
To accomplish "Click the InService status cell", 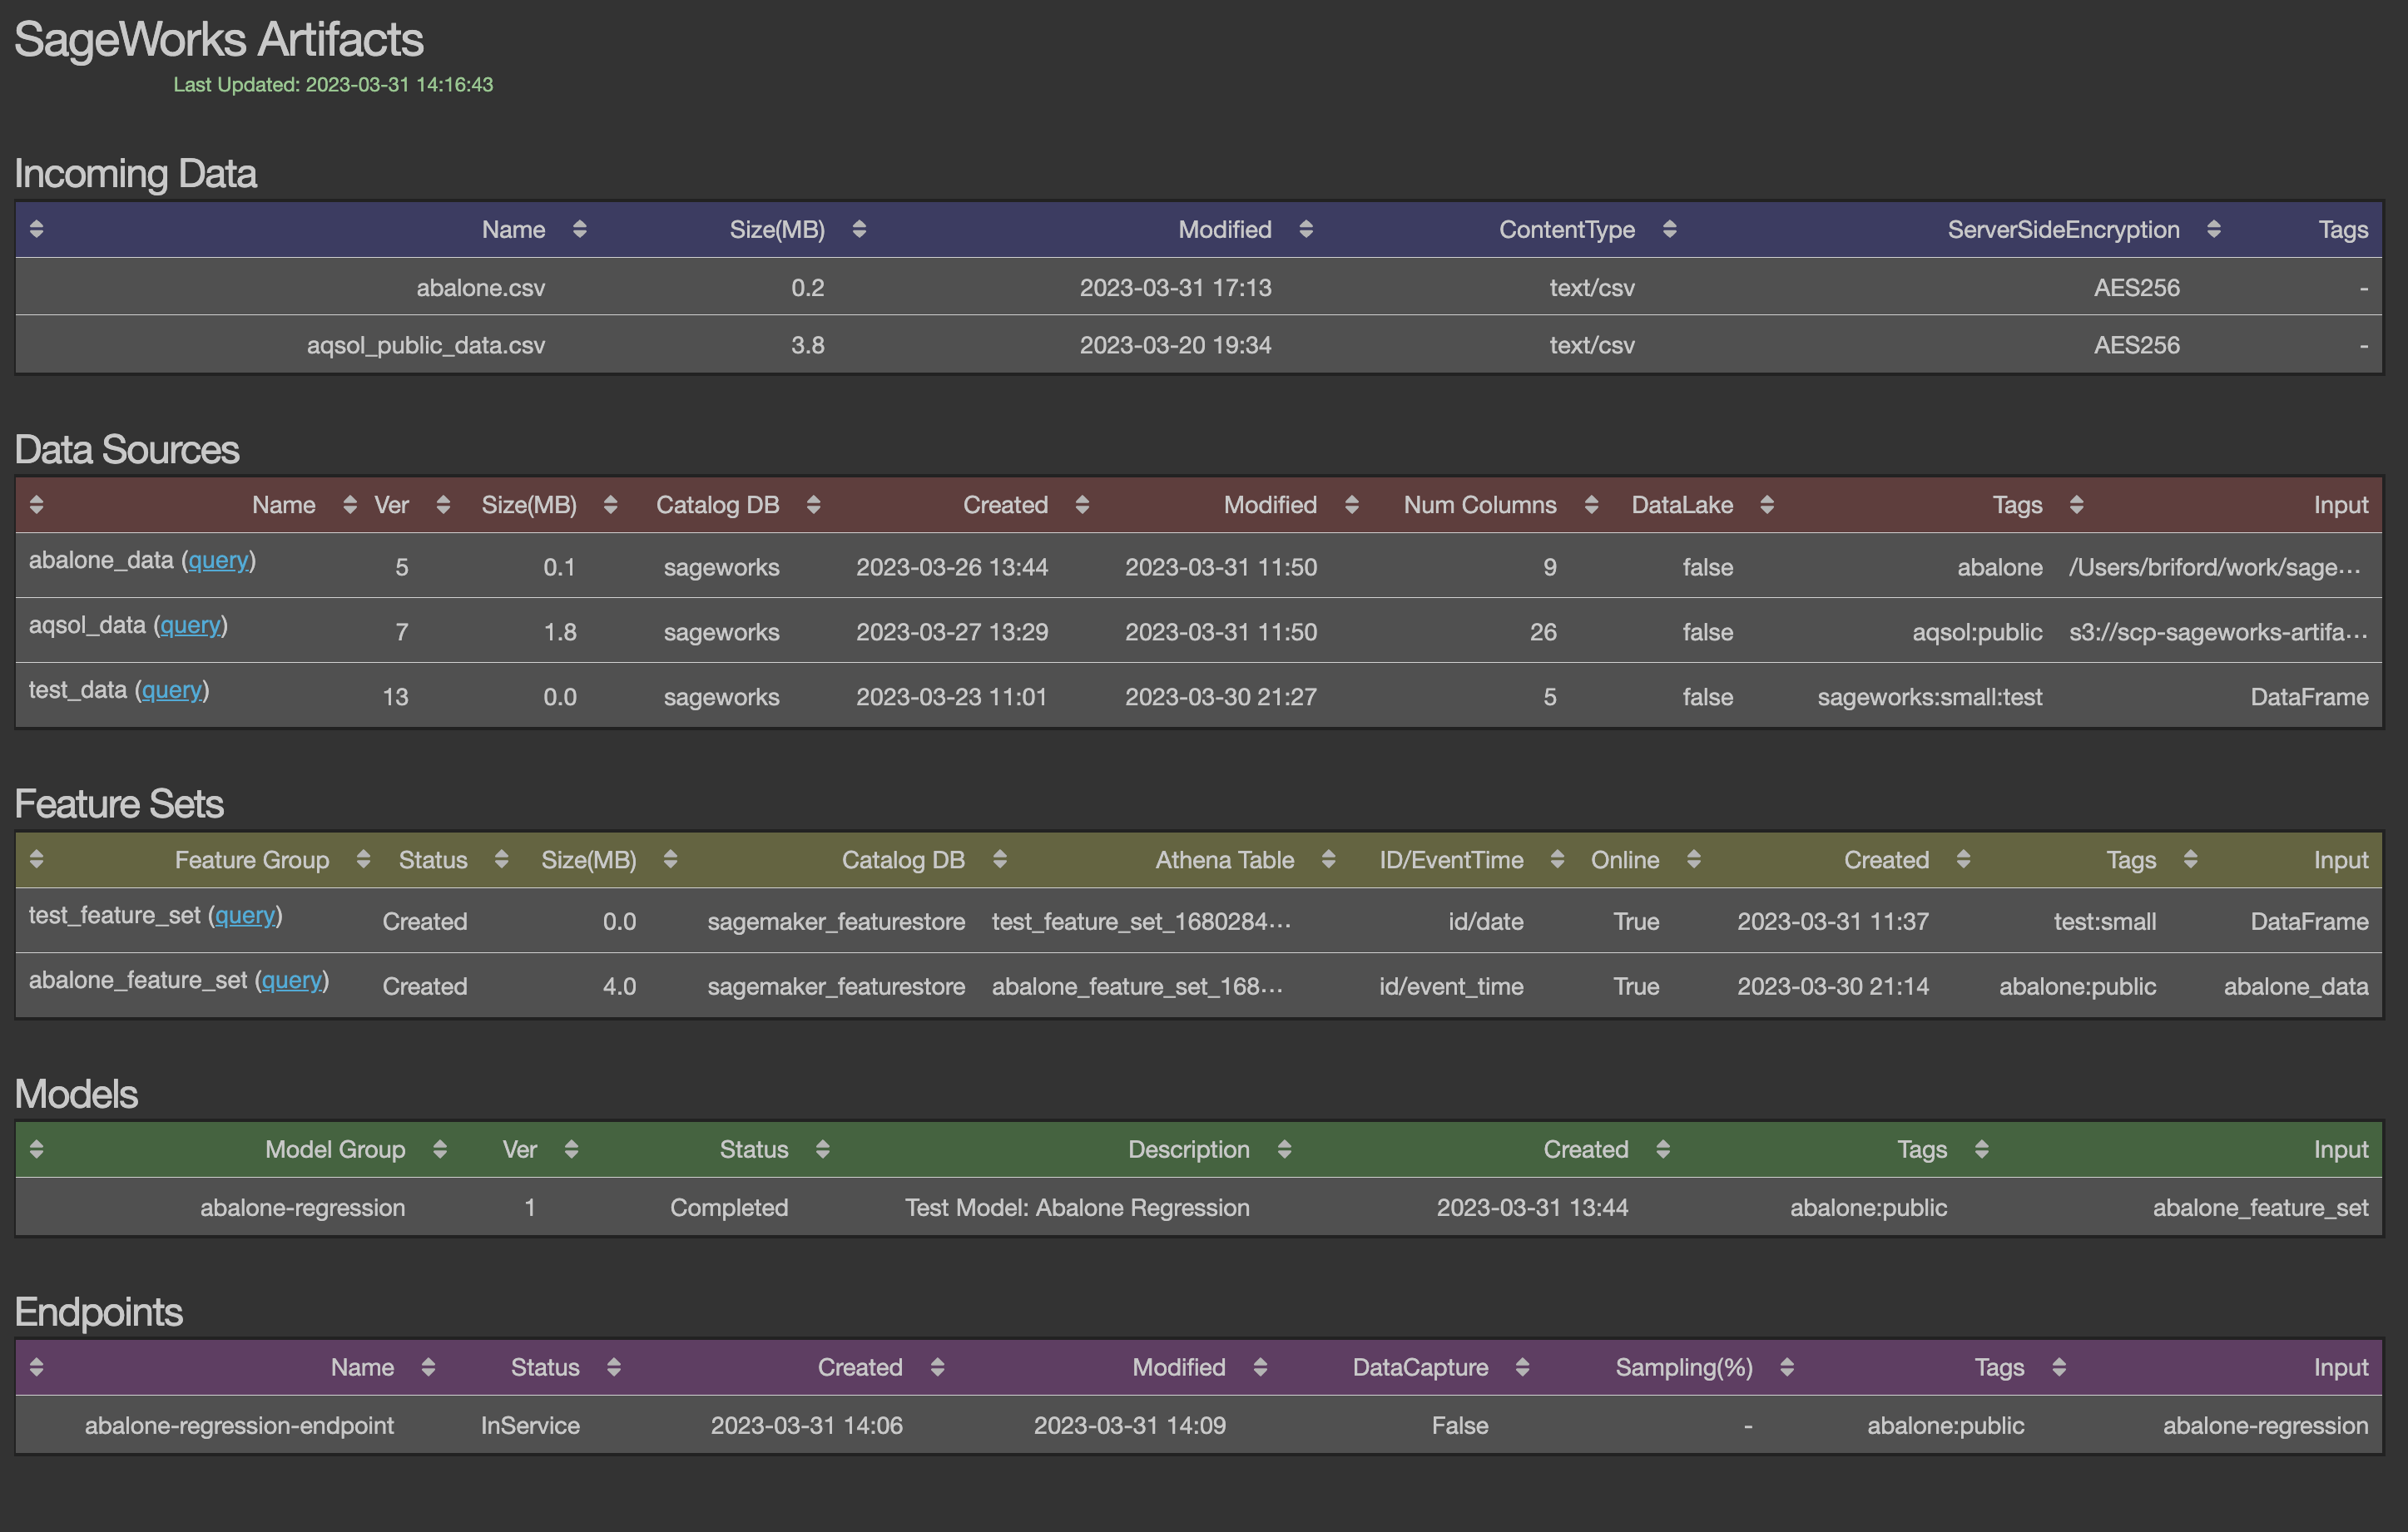I will pos(530,1426).
